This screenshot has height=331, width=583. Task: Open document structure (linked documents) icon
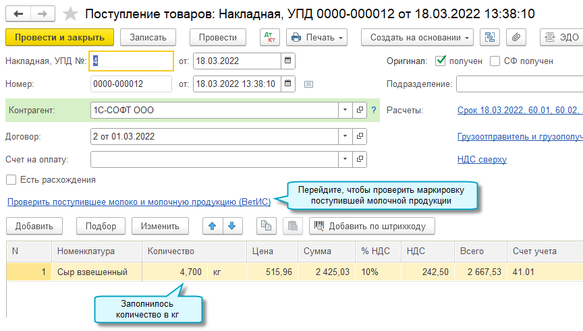490,37
